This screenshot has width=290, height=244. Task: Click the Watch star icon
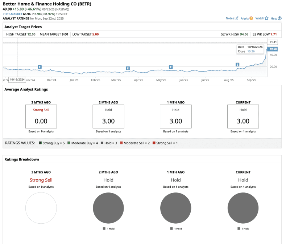point(266,18)
